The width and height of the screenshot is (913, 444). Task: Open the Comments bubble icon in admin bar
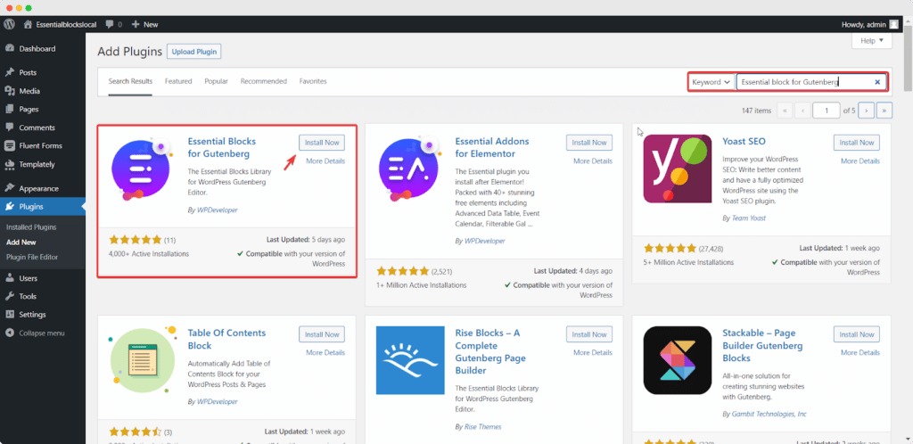109,24
